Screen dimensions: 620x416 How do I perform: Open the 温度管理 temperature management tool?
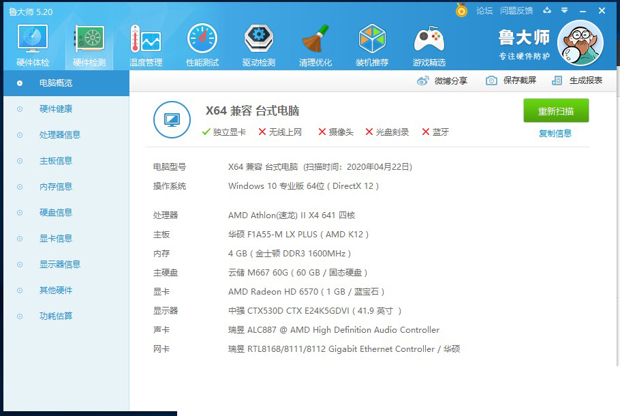145,43
